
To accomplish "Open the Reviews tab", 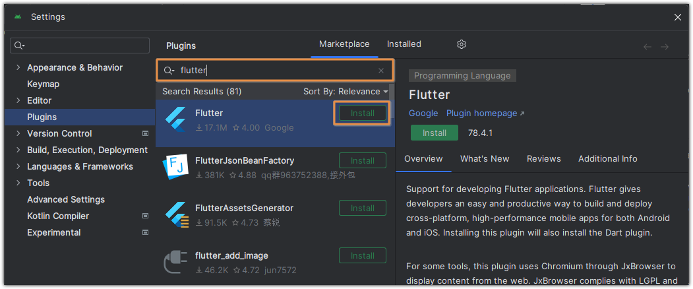I will (x=543, y=158).
